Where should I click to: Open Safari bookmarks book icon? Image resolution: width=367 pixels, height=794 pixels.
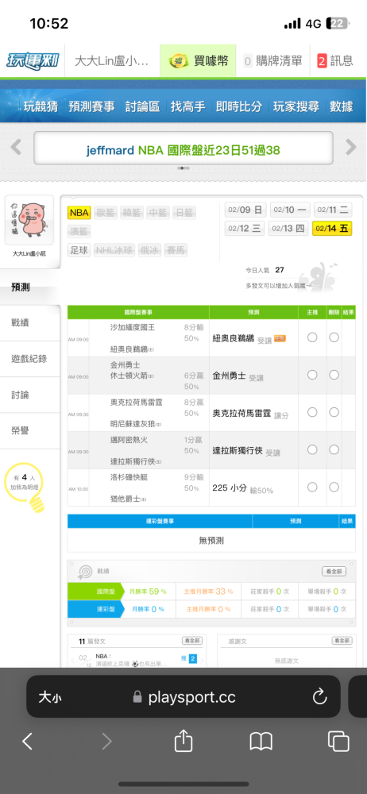click(x=261, y=742)
